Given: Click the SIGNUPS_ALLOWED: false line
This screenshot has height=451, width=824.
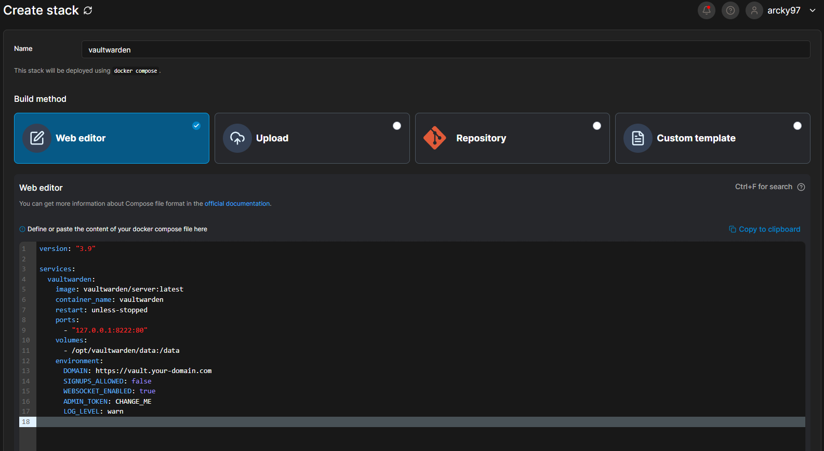Looking at the screenshot, I should pyautogui.click(x=108, y=381).
